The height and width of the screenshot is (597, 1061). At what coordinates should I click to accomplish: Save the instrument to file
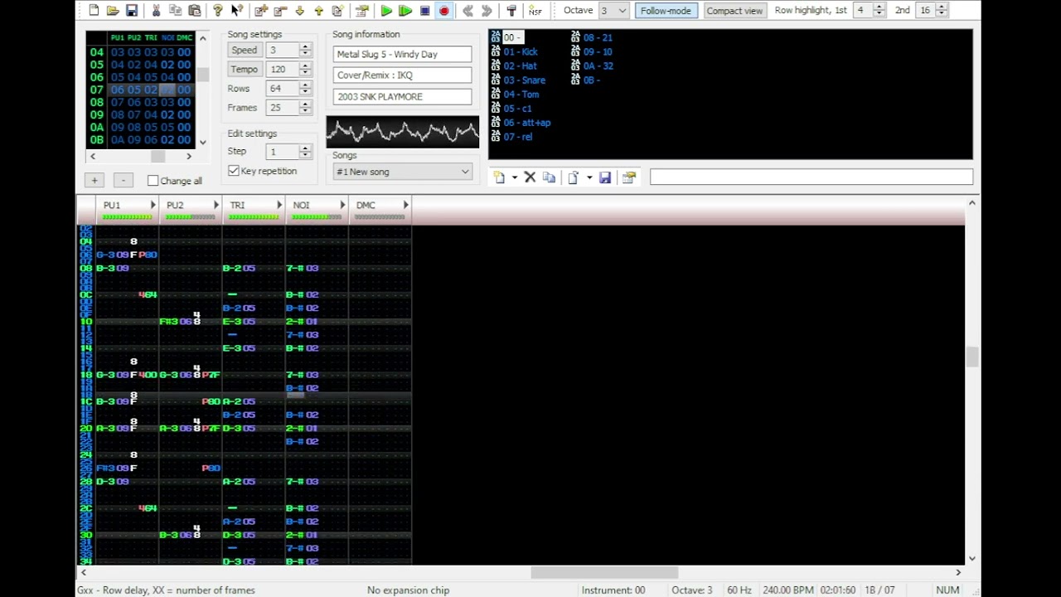605,177
